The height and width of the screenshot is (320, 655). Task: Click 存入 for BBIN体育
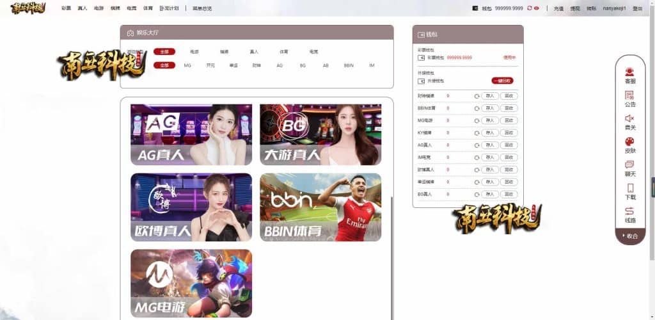click(x=490, y=108)
